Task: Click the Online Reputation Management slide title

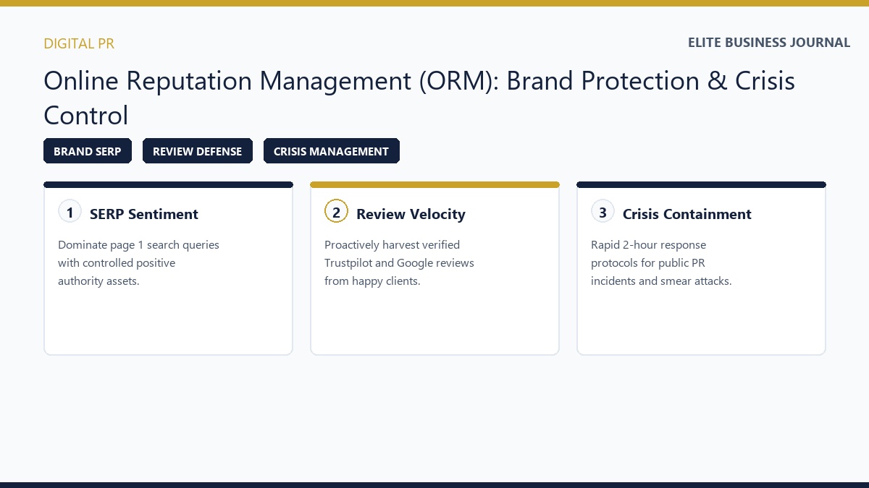Action: 419,98
